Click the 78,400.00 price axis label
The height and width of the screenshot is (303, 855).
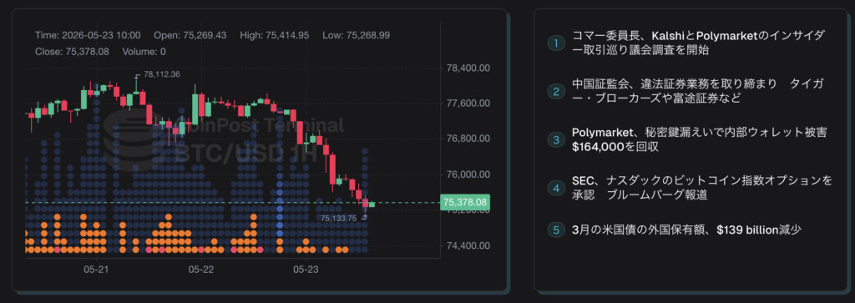468,68
